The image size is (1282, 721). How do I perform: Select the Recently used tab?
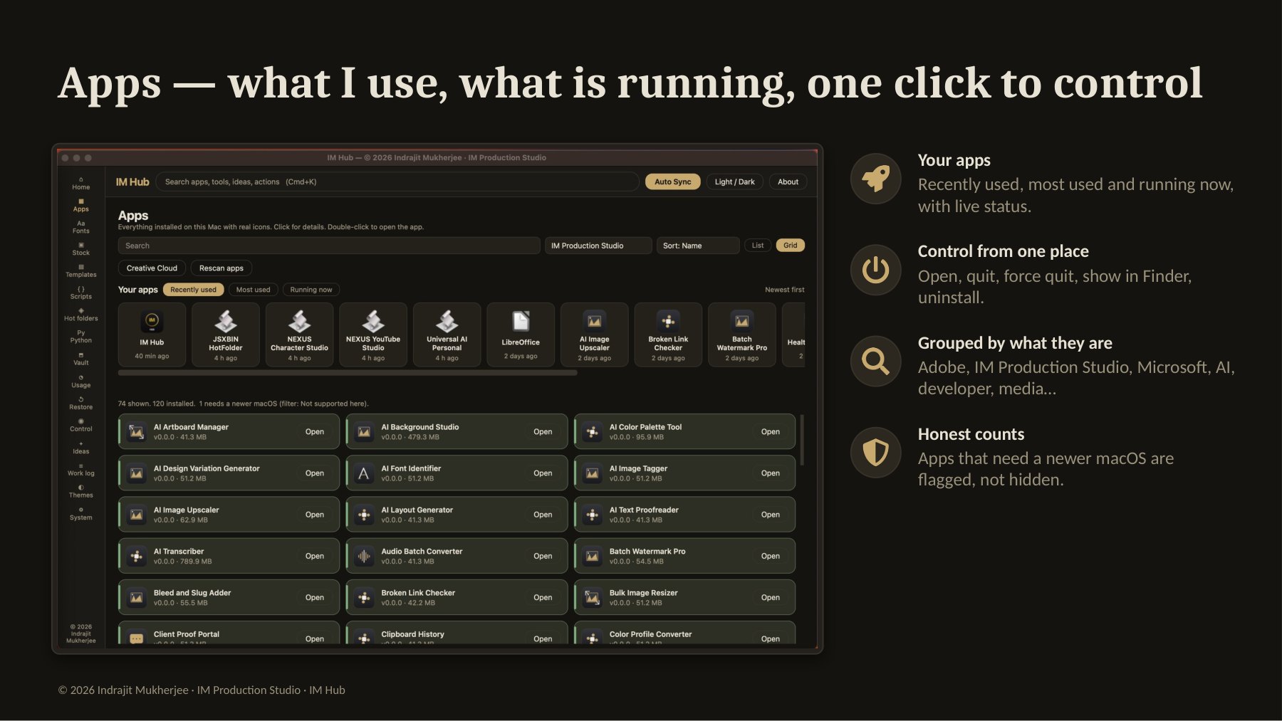click(x=193, y=290)
